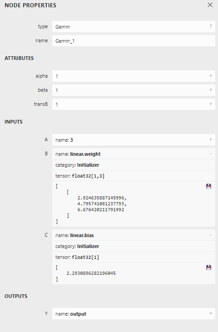Save the linear.weight tensor data
The image size is (218, 332).
point(208,186)
